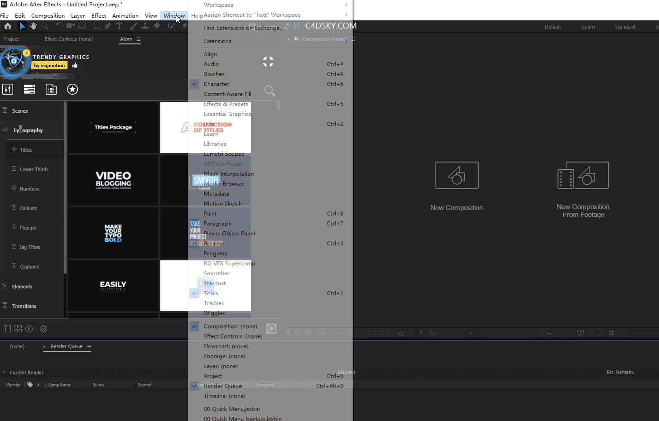The width and height of the screenshot is (659, 421).
Task: Open the Make Your Typo Bold thumbnail
Action: (x=113, y=233)
